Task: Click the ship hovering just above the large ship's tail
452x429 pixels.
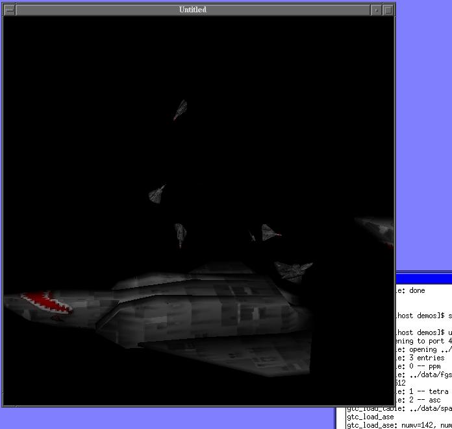Action: [x=294, y=270]
